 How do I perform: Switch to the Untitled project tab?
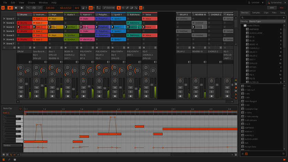pyautogui.click(x=255, y=2)
